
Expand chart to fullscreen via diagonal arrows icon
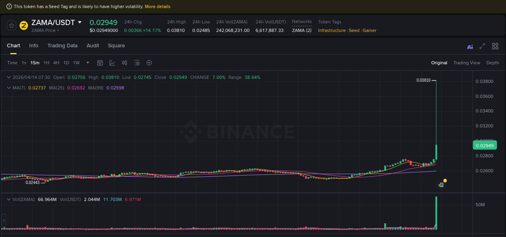coord(482,46)
